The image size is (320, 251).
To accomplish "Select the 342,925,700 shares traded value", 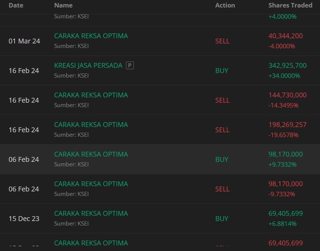I will tap(287, 66).
